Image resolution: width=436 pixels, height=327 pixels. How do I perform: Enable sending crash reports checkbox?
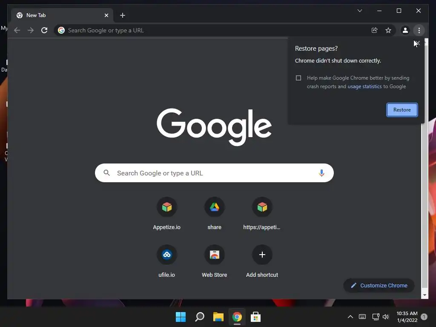[x=298, y=78]
